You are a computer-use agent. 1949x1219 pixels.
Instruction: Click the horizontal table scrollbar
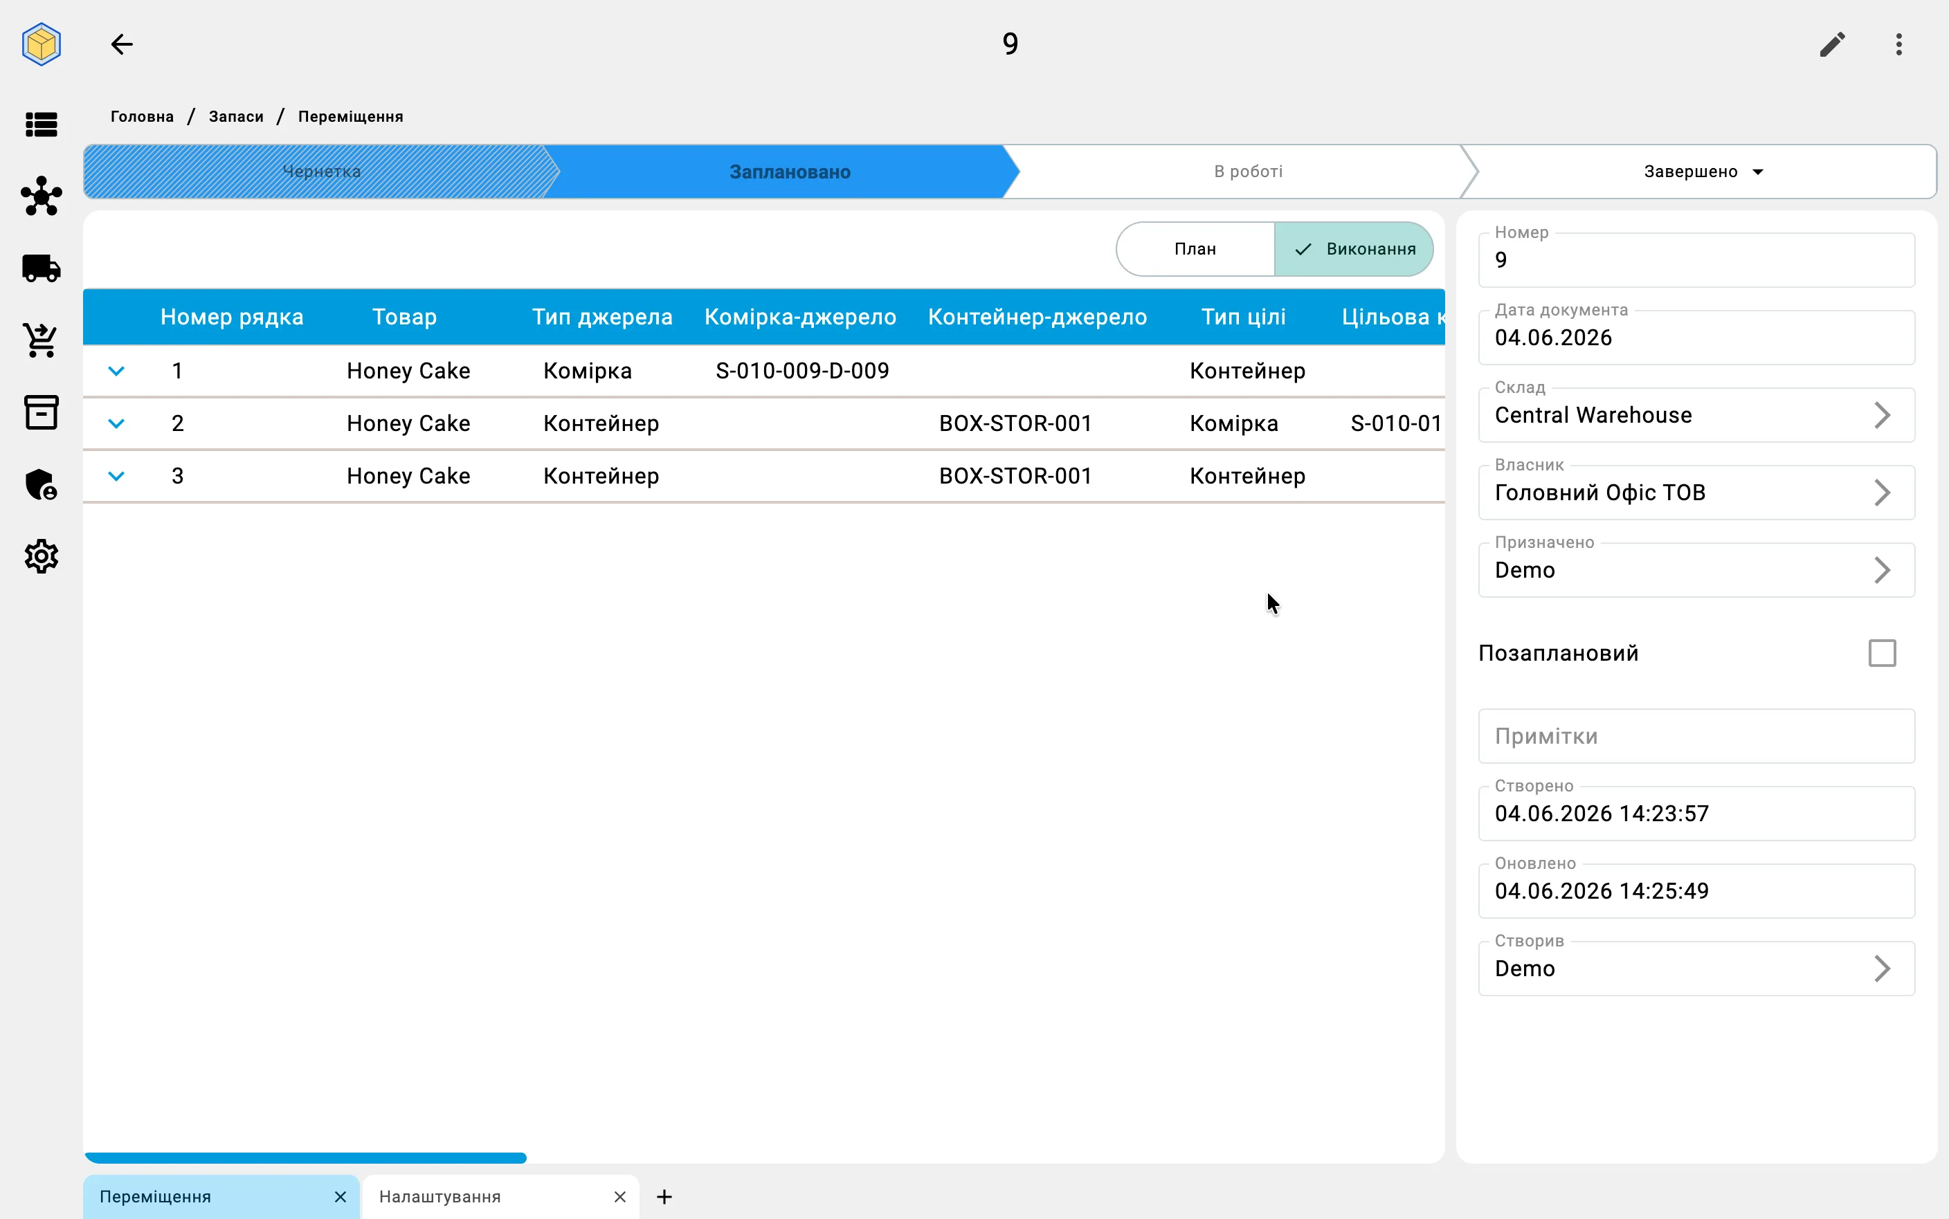[306, 1157]
